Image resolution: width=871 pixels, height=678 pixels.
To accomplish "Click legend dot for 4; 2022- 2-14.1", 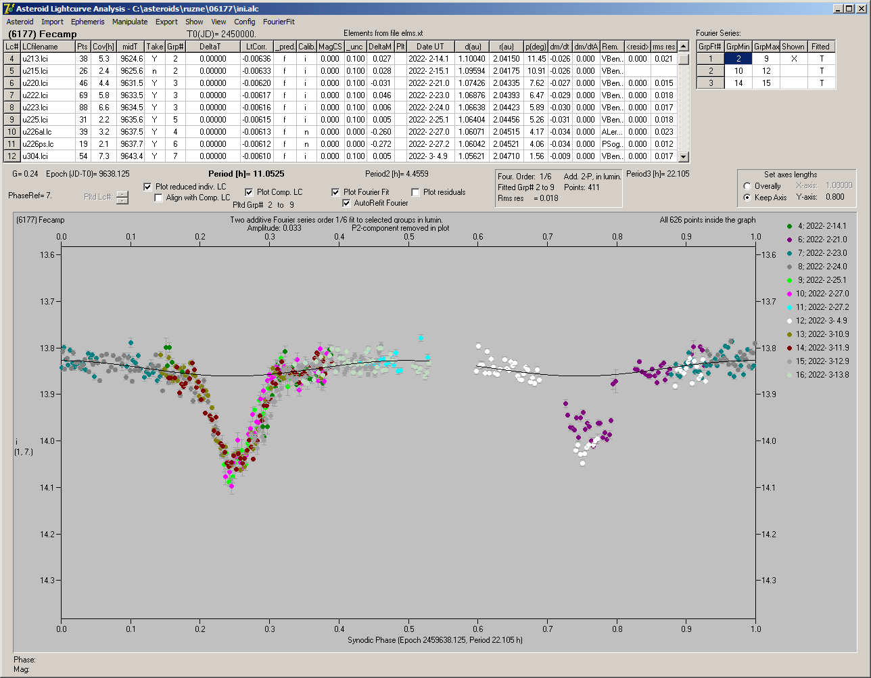I will click(790, 226).
